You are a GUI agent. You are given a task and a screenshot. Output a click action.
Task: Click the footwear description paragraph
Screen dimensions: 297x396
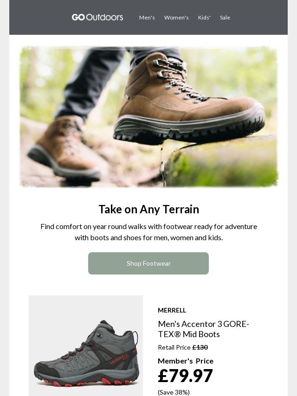click(148, 232)
